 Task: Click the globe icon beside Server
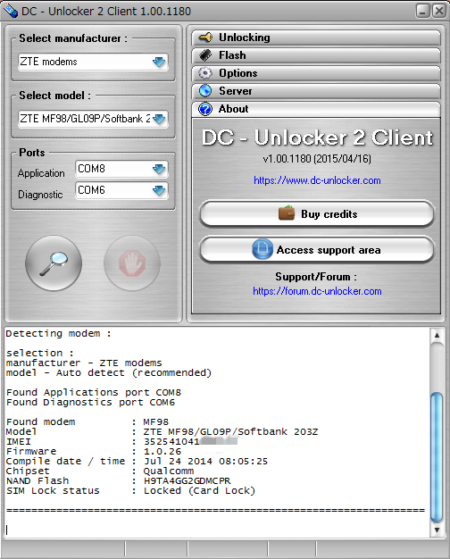tap(205, 90)
